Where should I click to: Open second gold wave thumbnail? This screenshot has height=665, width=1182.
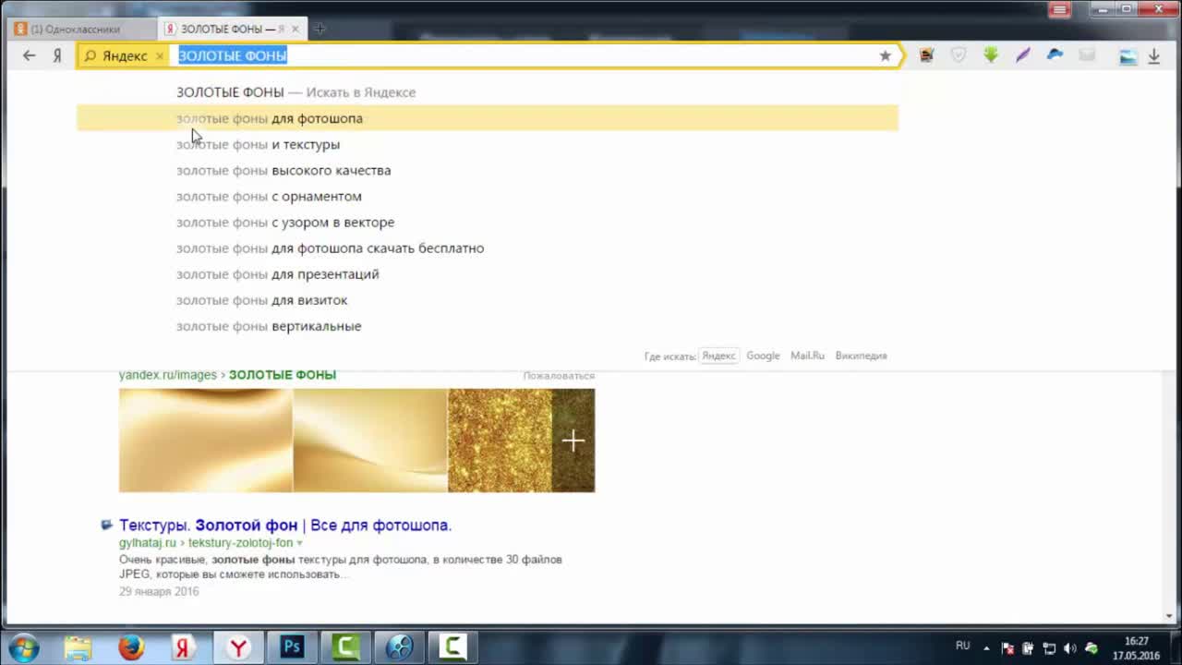click(370, 440)
